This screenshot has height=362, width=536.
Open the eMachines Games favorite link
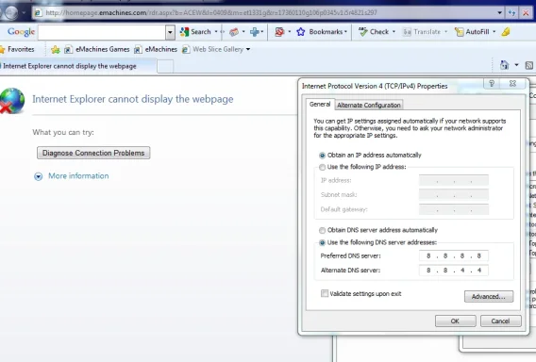point(97,50)
